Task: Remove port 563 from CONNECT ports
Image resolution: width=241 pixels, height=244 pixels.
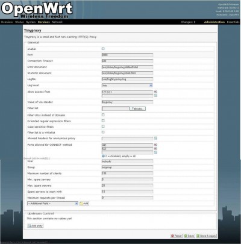Action: pos(155,148)
